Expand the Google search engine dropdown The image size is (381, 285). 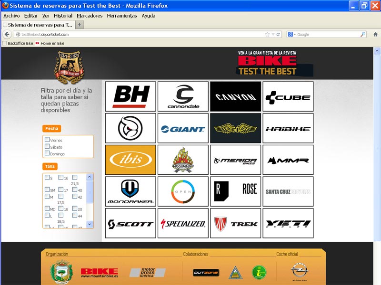[292, 34]
